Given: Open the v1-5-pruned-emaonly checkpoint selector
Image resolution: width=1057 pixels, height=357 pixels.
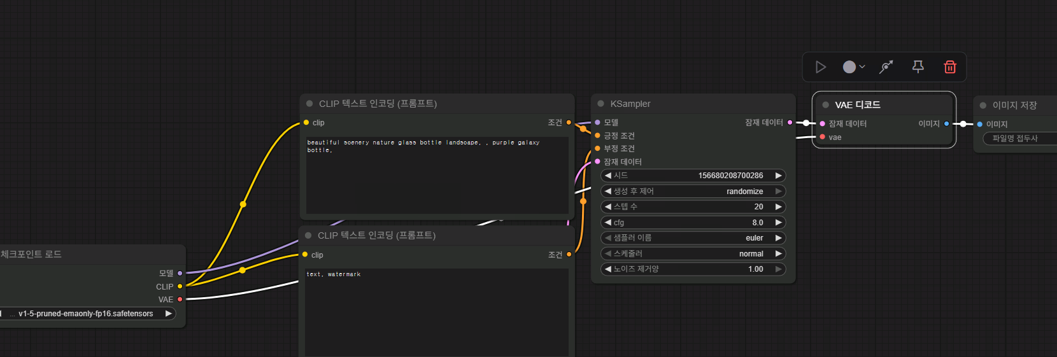Looking at the screenshot, I should (86, 314).
